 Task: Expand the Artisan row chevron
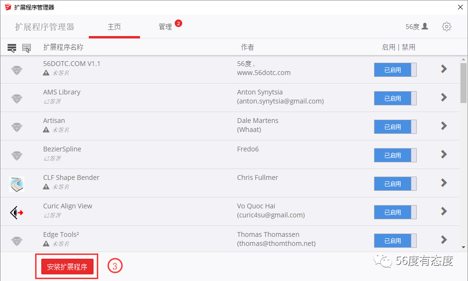[444, 126]
